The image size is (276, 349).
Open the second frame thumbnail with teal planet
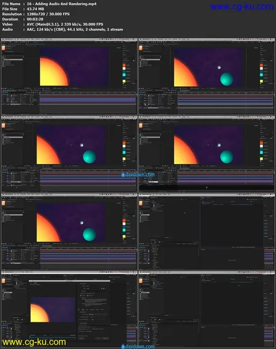[x=206, y=77]
